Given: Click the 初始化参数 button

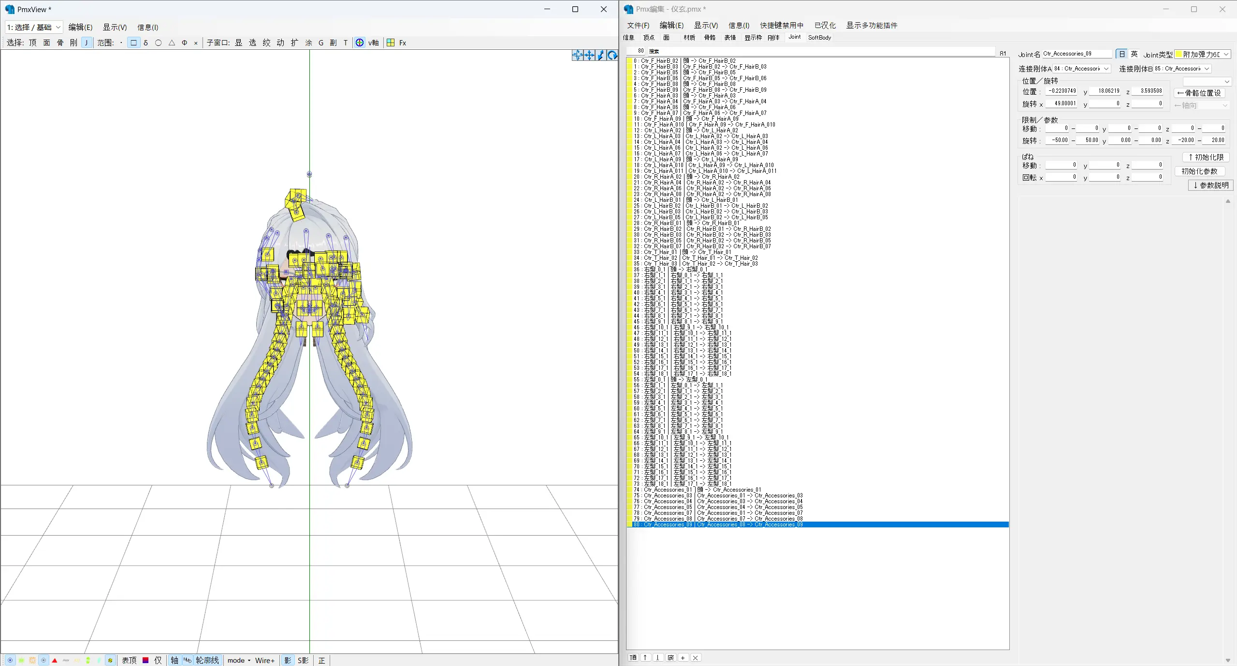Looking at the screenshot, I should (1199, 171).
